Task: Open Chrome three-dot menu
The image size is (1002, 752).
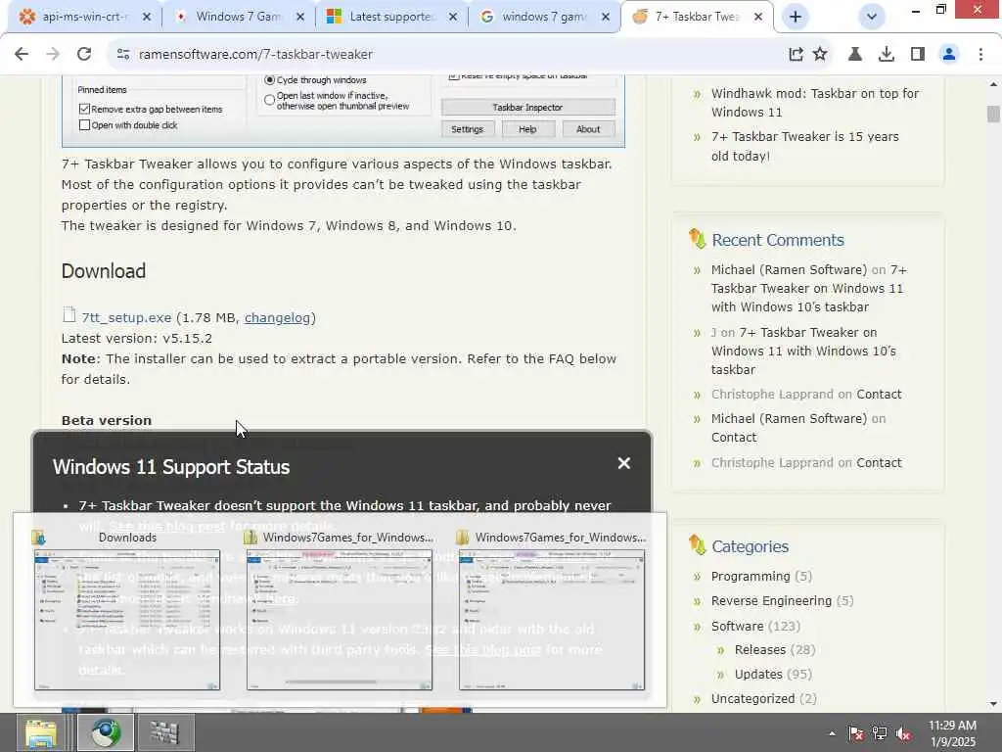Action: click(980, 55)
